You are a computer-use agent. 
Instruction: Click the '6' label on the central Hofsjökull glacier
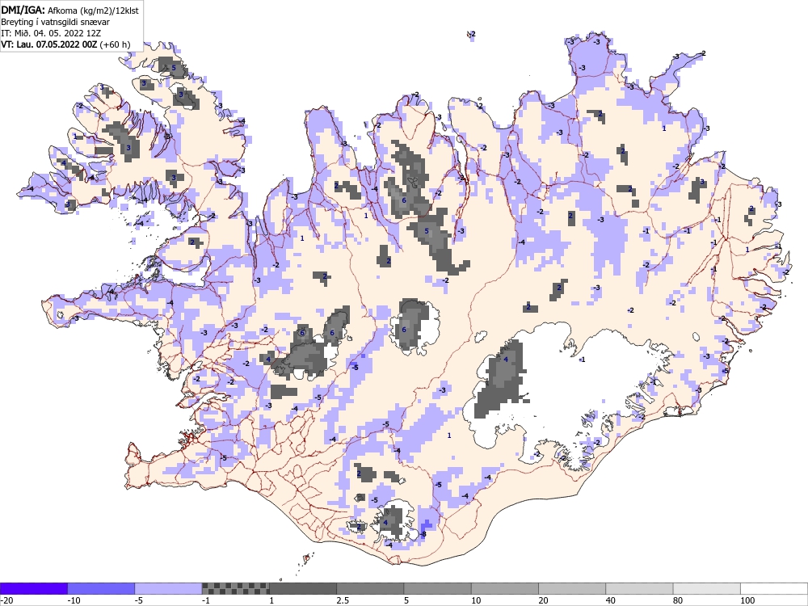[404, 330]
